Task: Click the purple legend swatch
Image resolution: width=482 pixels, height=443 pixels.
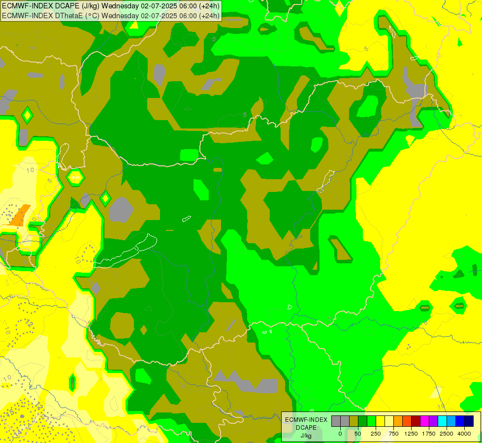Action: coord(433,421)
